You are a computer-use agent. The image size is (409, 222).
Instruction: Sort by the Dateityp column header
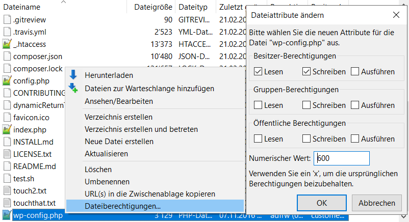pos(193,8)
